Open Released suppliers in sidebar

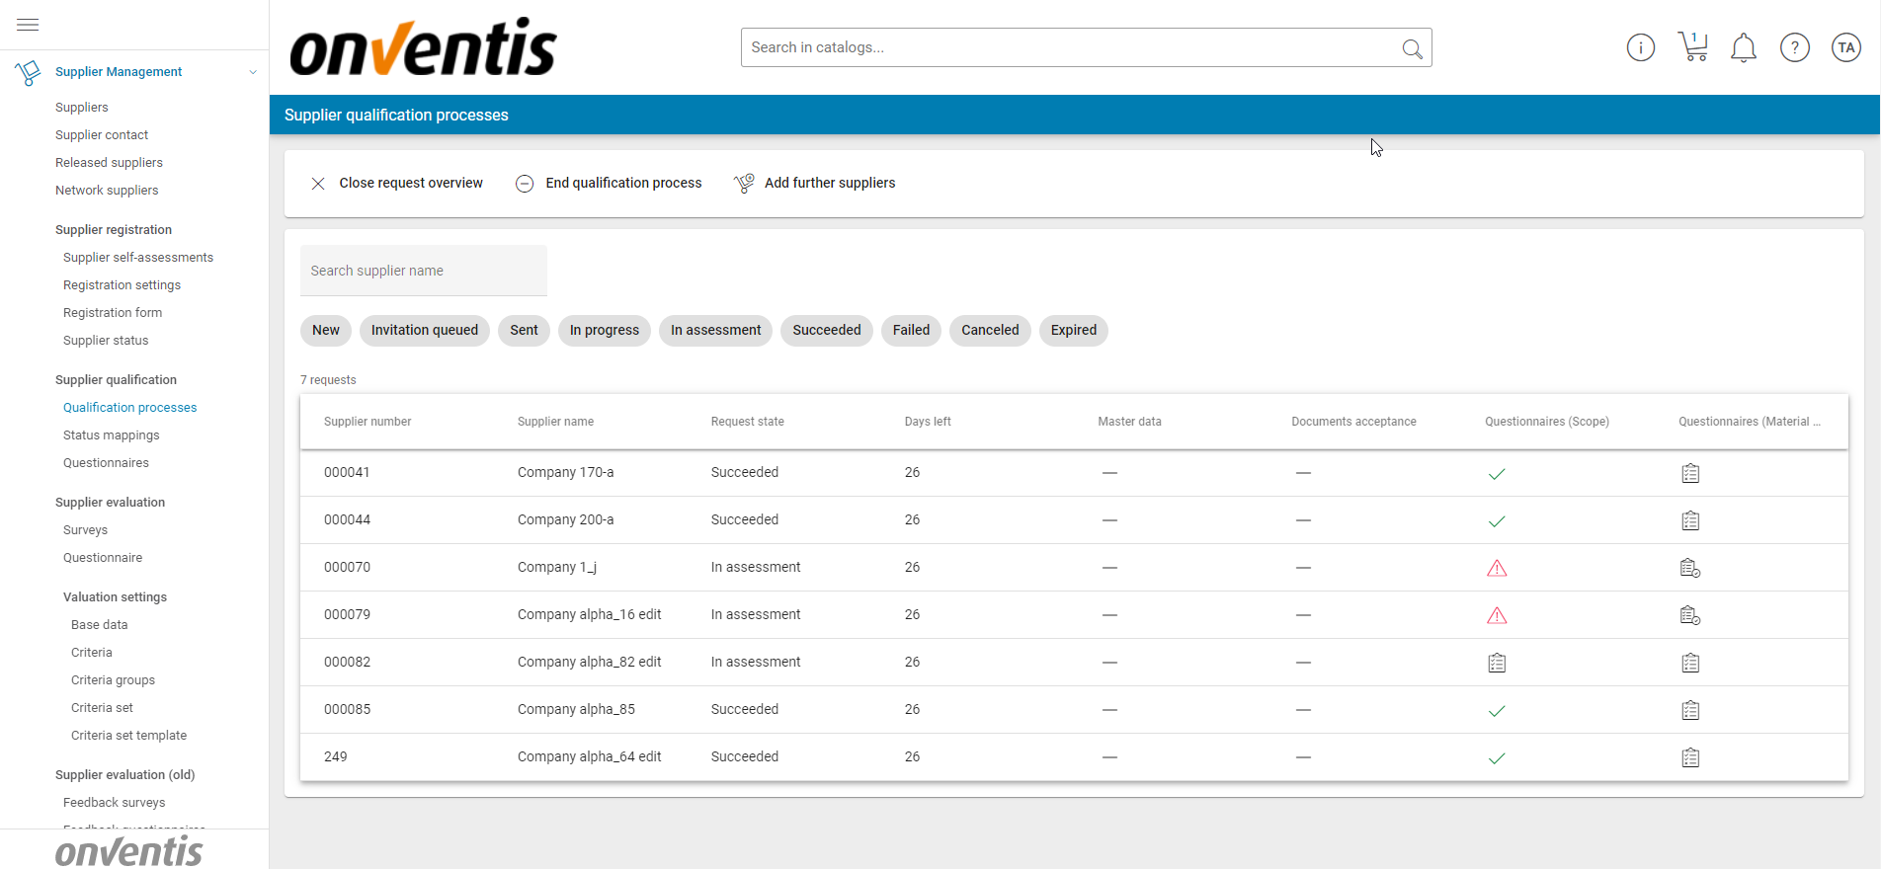click(x=109, y=163)
